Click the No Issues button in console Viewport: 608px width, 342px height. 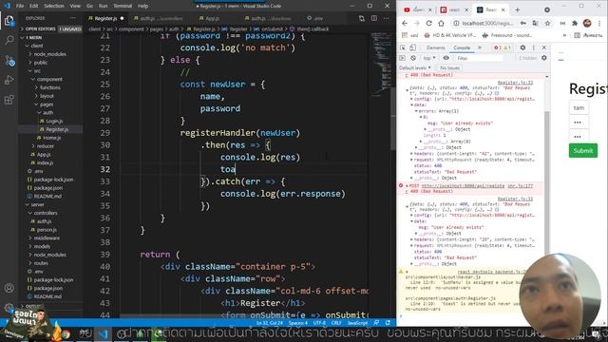(x=449, y=67)
